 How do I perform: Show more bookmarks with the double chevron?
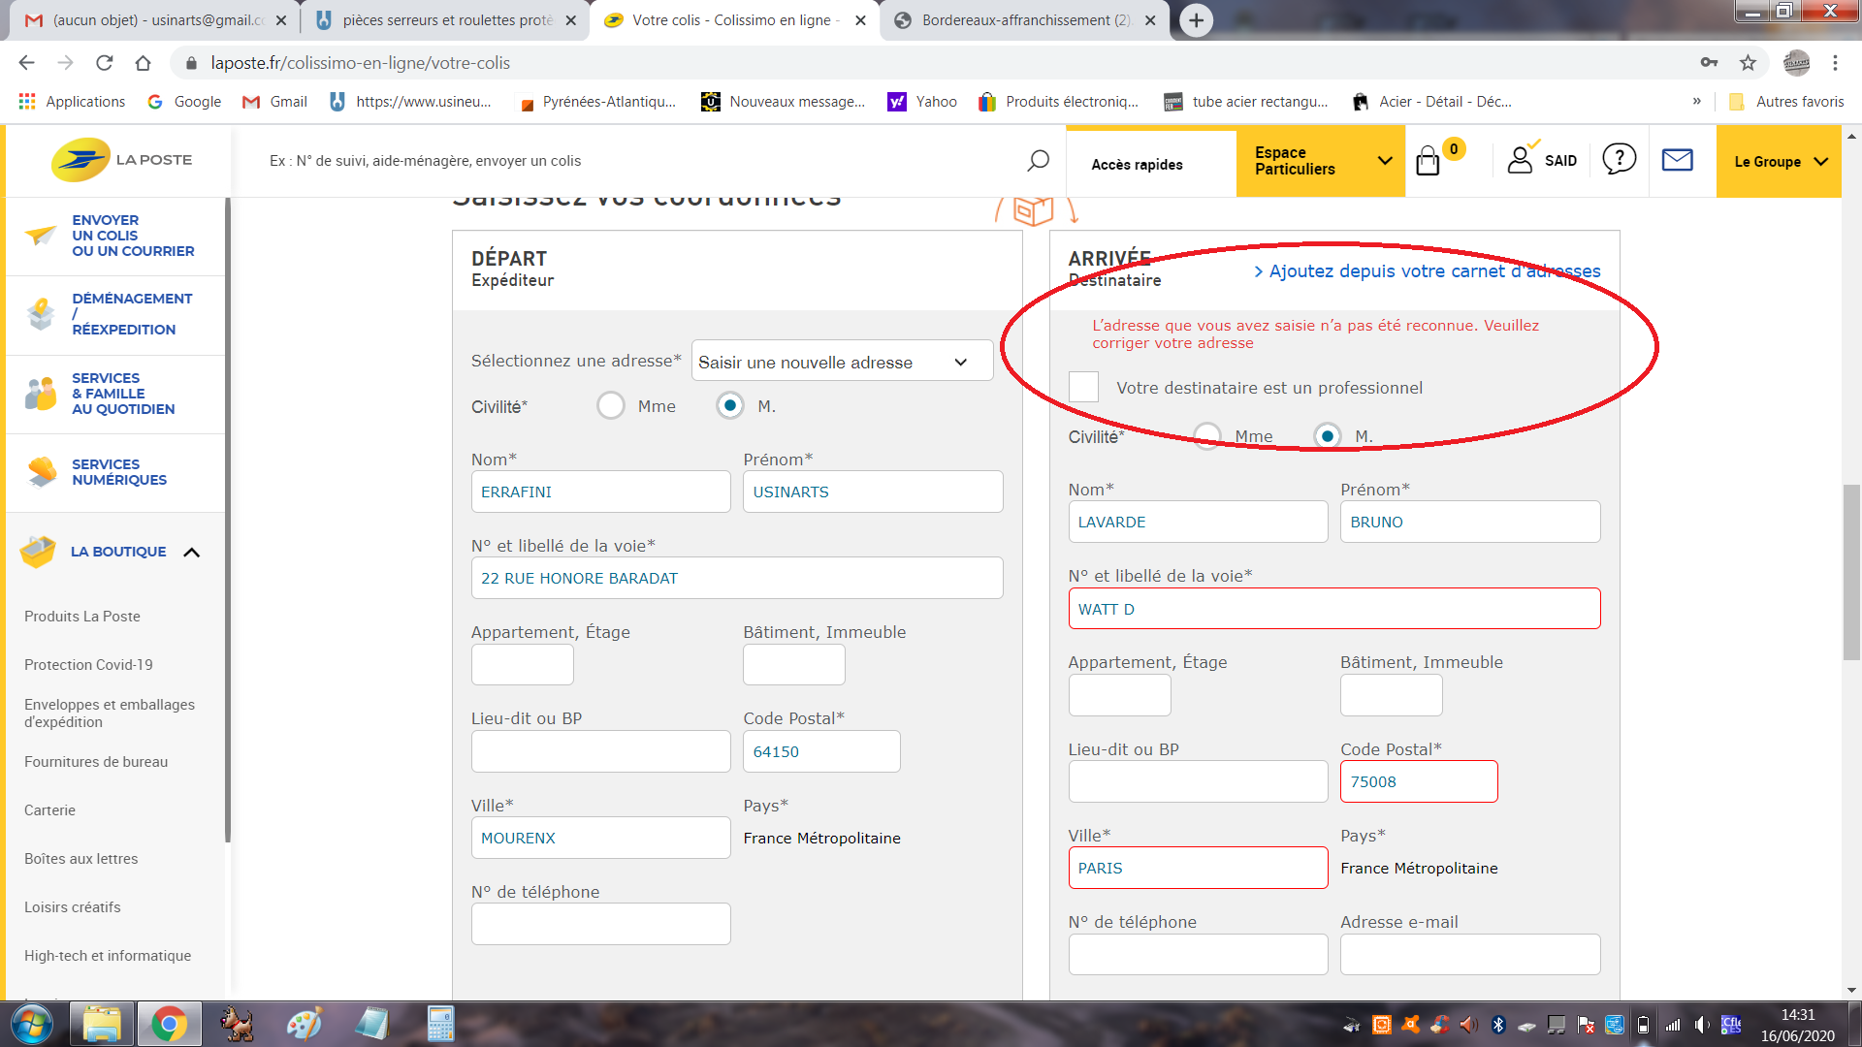(1696, 101)
